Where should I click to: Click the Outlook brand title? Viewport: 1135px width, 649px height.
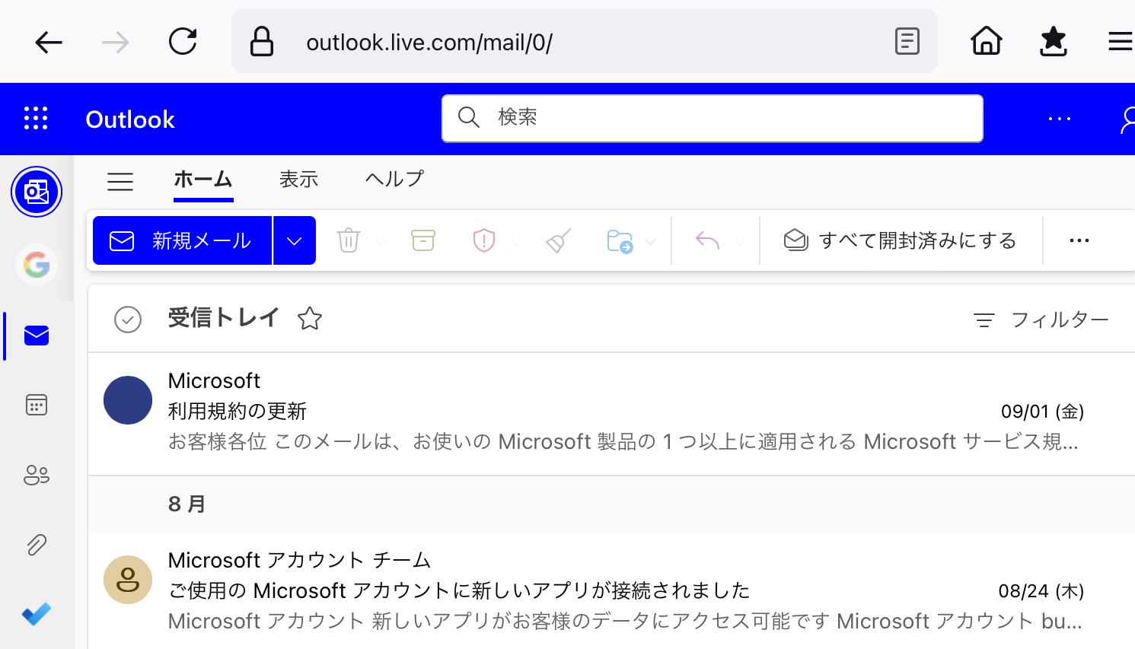[130, 119]
